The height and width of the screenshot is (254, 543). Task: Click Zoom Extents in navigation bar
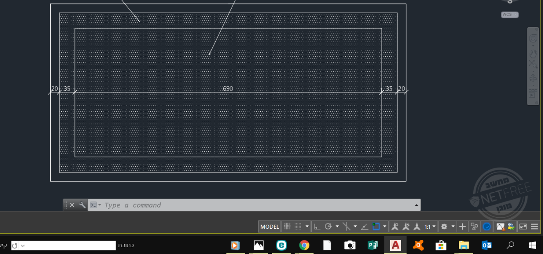pyautogui.click(x=533, y=64)
